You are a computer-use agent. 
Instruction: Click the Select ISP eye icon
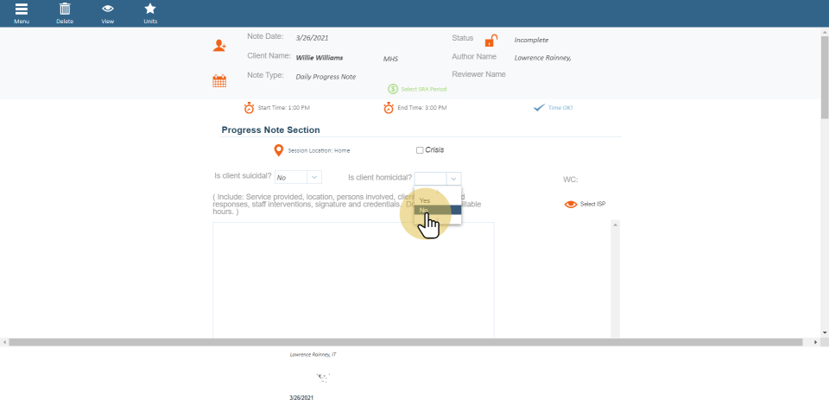[570, 205]
